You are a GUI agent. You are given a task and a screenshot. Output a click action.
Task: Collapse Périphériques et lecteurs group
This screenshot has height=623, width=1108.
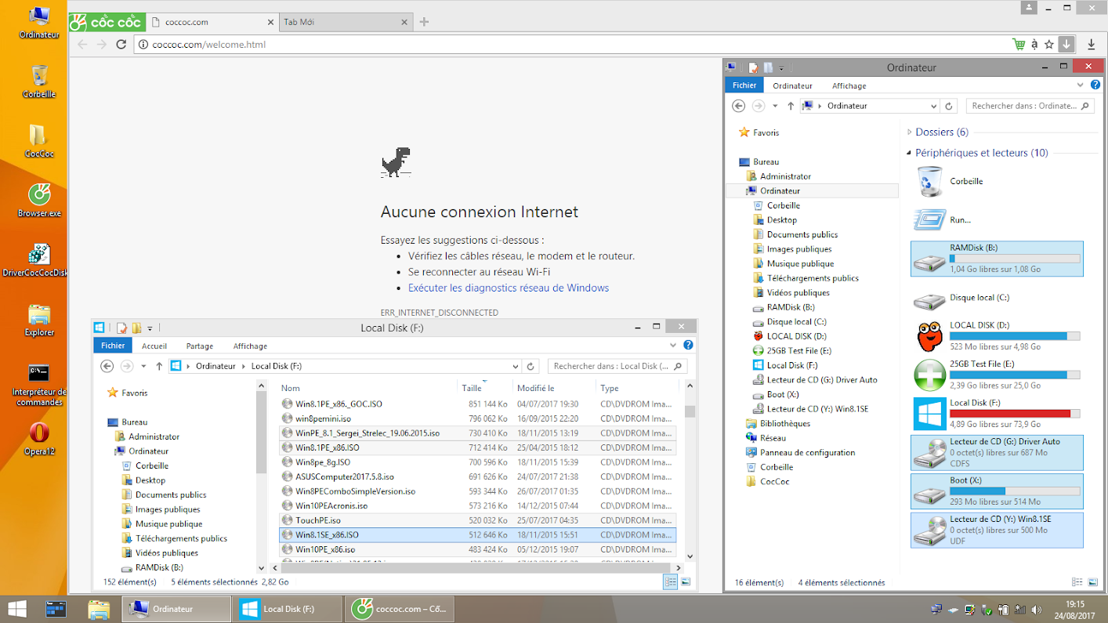[x=910, y=154]
